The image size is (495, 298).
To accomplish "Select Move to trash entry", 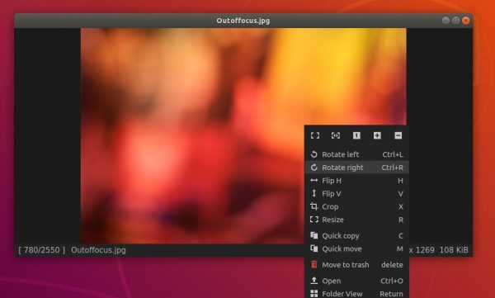I will pyautogui.click(x=356, y=264).
